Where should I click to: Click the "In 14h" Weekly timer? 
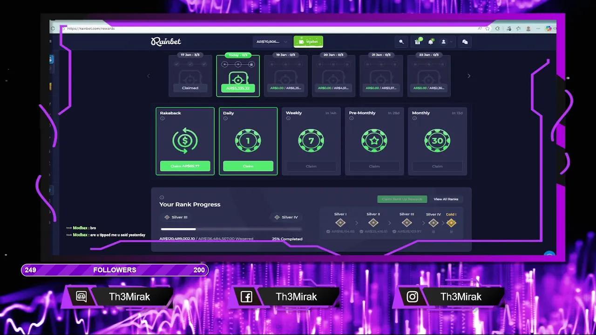coord(331,113)
